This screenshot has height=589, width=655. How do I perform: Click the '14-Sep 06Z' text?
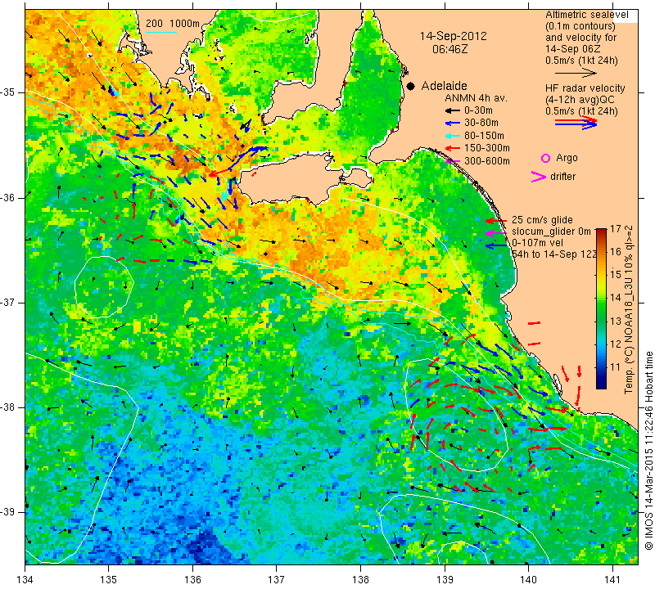[x=571, y=49]
